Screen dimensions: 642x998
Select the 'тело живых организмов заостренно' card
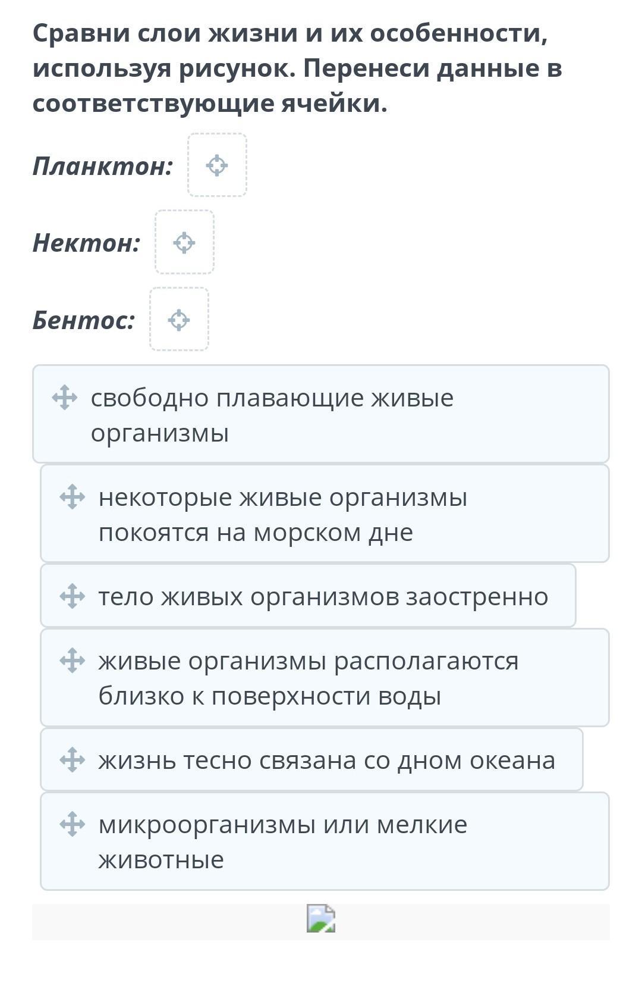click(x=323, y=596)
